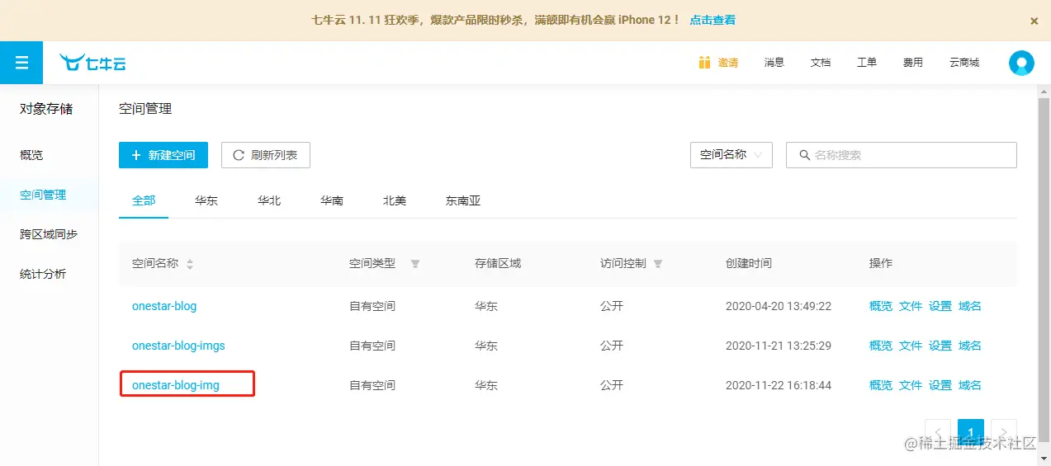Open the onestar-blog-imgs bucket
Viewport: 1051px width, 466px height.
[x=178, y=346]
